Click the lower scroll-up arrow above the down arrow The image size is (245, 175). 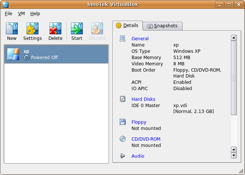point(234,150)
